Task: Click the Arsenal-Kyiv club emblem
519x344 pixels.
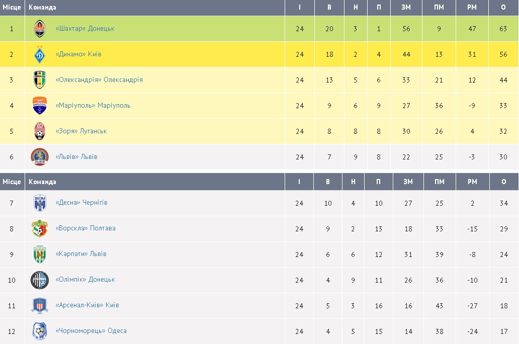Action: 40,305
